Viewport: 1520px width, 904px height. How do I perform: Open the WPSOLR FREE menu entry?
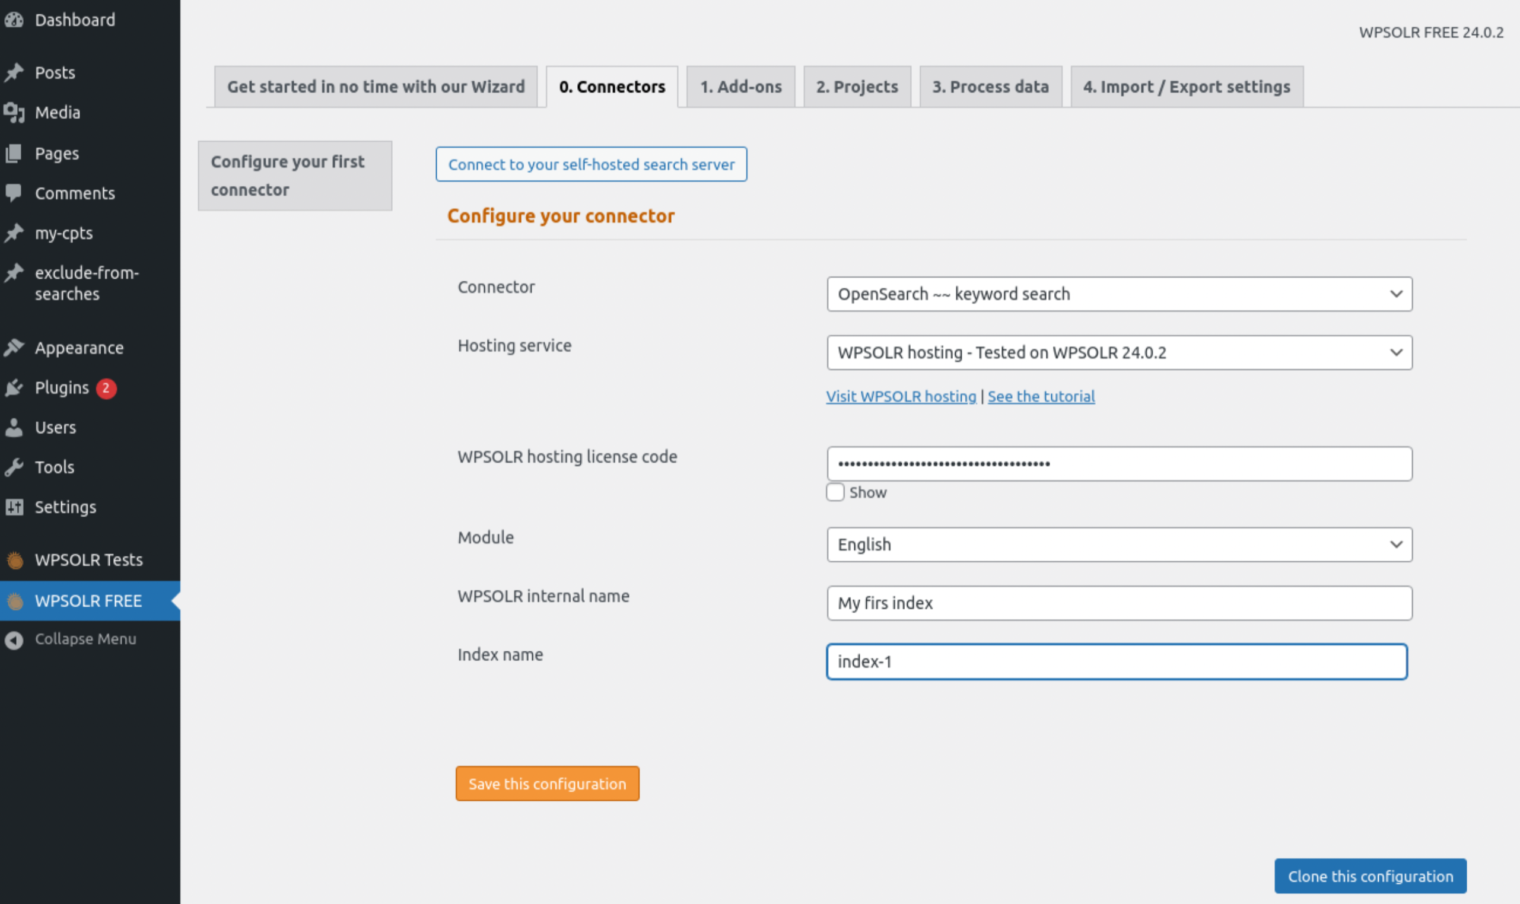88,601
